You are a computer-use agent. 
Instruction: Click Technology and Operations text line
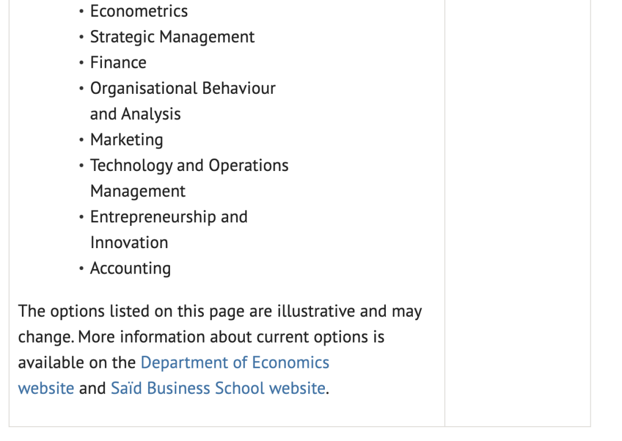pyautogui.click(x=189, y=166)
